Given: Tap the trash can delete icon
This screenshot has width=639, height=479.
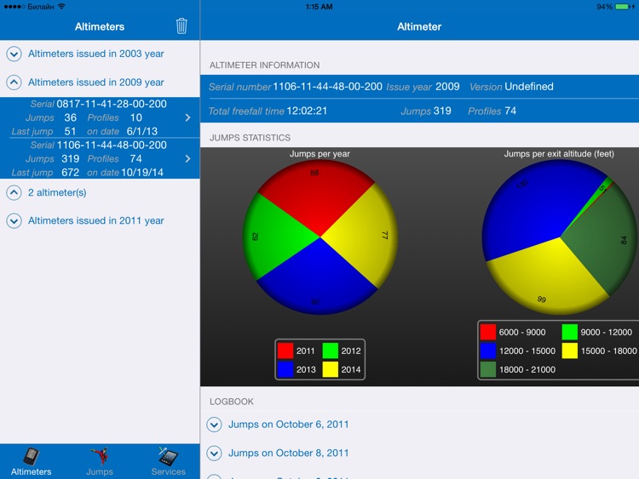Looking at the screenshot, I should click(x=181, y=26).
